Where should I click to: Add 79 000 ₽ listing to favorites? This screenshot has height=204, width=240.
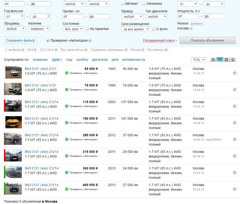tap(234, 90)
